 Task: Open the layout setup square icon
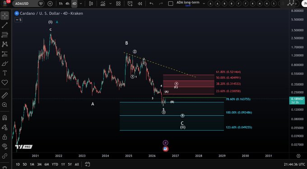point(171,4)
